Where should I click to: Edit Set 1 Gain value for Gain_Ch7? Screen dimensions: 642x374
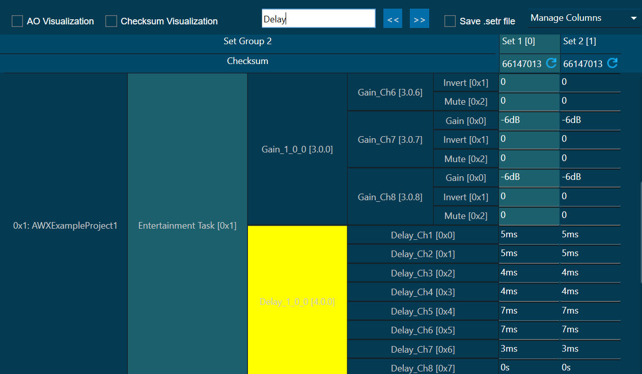(x=529, y=120)
